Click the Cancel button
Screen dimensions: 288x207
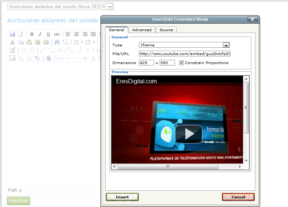[x=238, y=197]
